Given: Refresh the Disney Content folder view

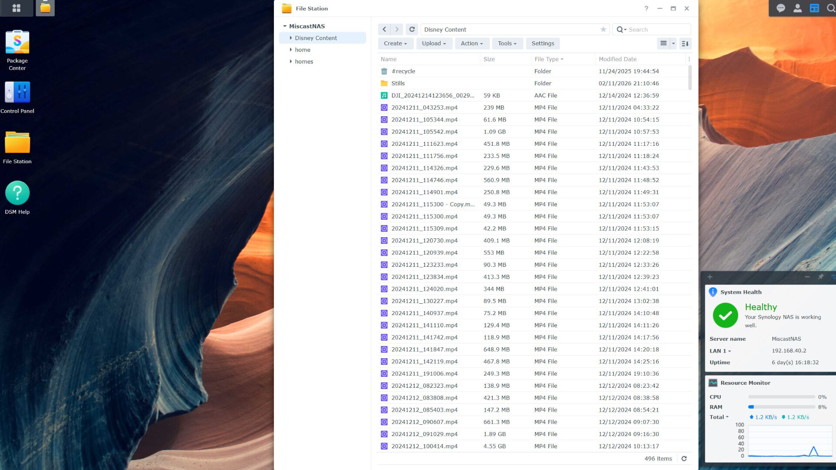Looking at the screenshot, I should coord(412,30).
